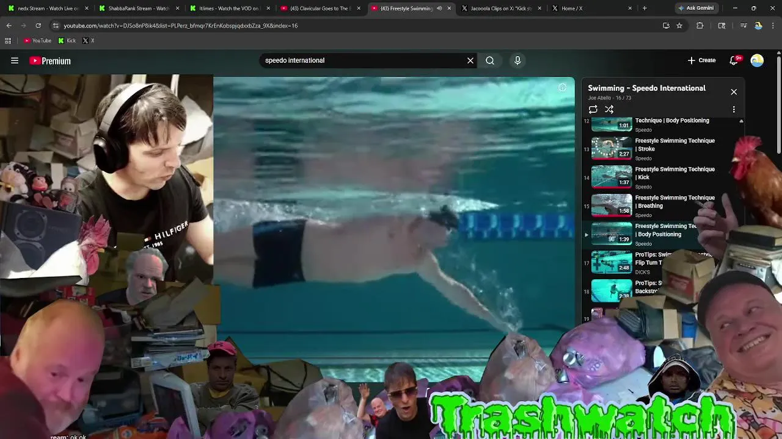Play Freestyle Swimming Technique | Stroke video
Viewport: 782px width, 439px height.
[663, 149]
